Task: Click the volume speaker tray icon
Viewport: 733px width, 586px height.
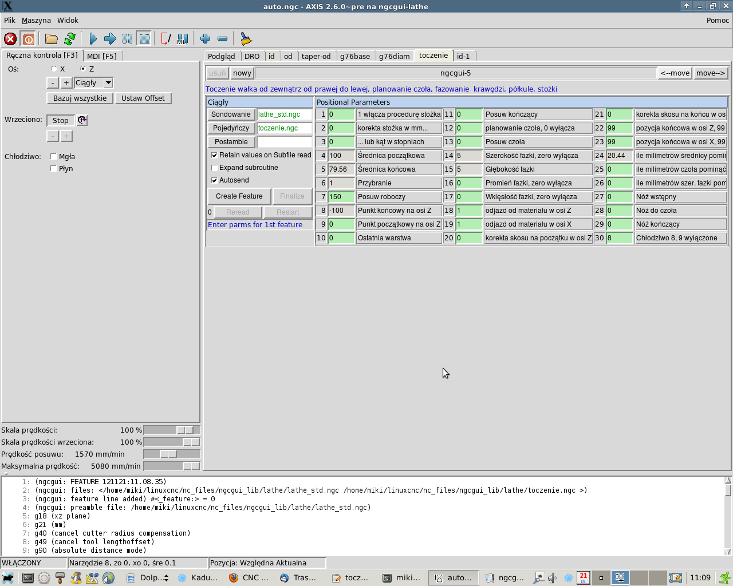Action: [x=553, y=578]
